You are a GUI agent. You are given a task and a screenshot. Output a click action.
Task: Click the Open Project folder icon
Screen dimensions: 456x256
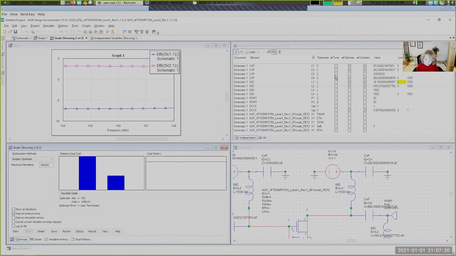coord(10,32)
